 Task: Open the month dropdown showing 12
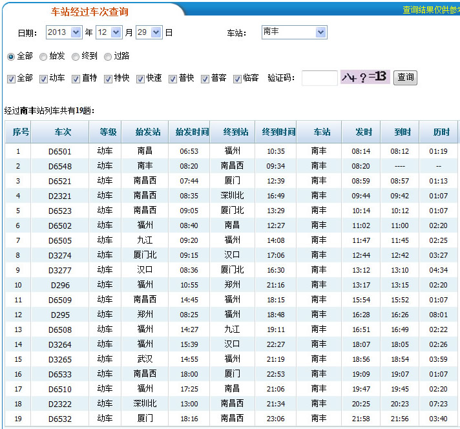click(109, 32)
